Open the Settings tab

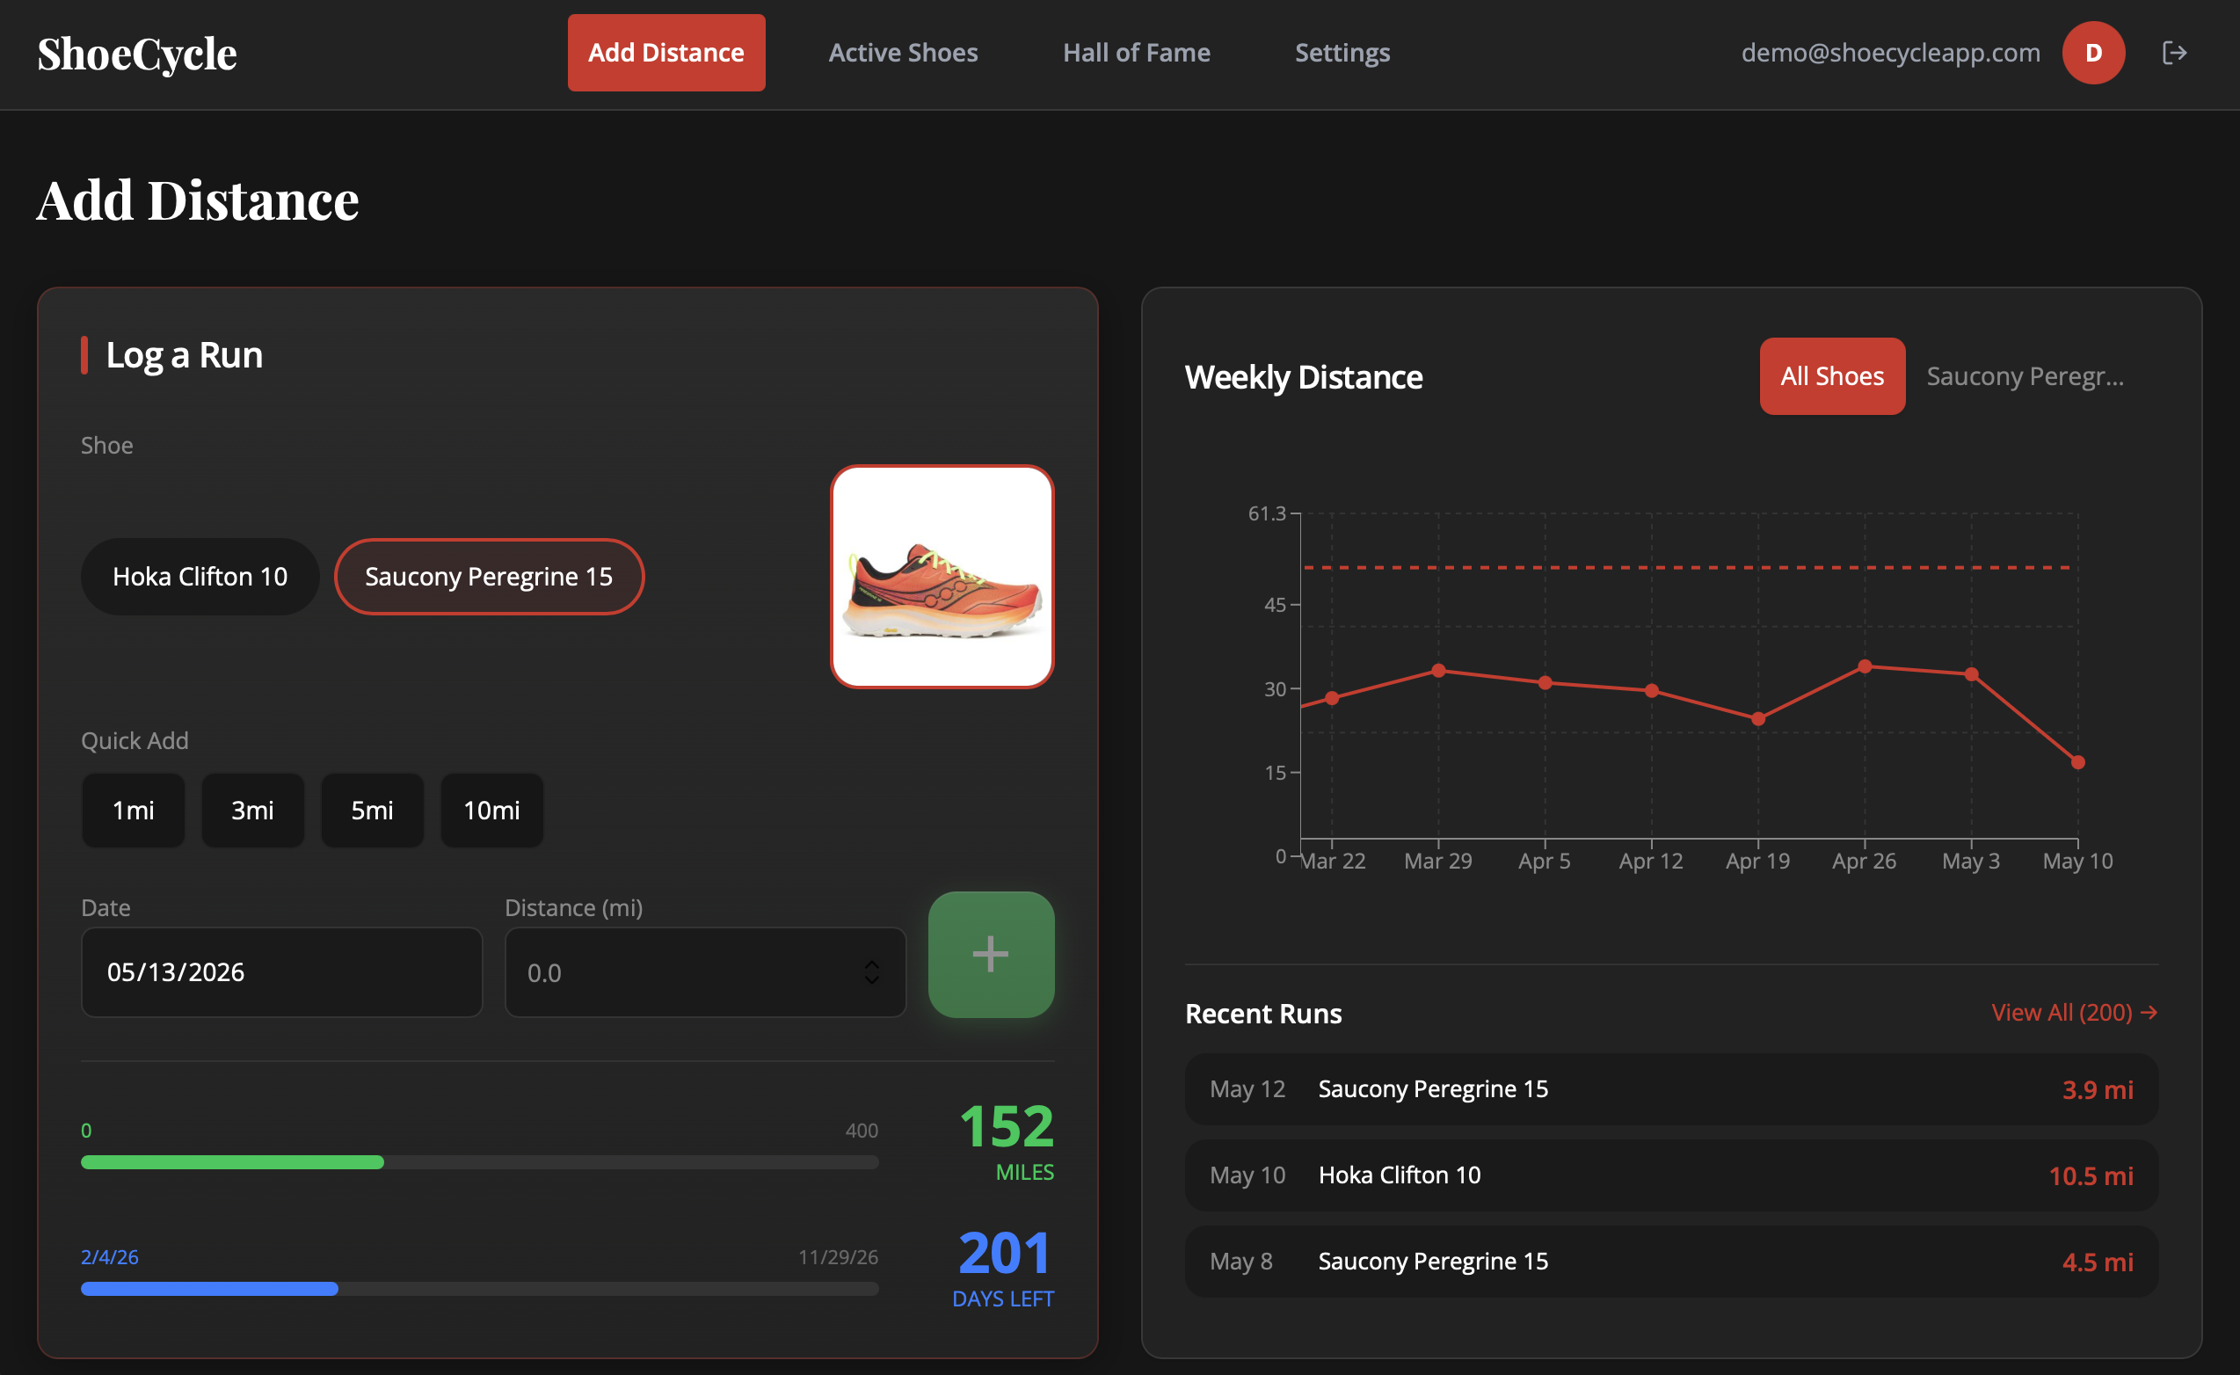tap(1342, 53)
